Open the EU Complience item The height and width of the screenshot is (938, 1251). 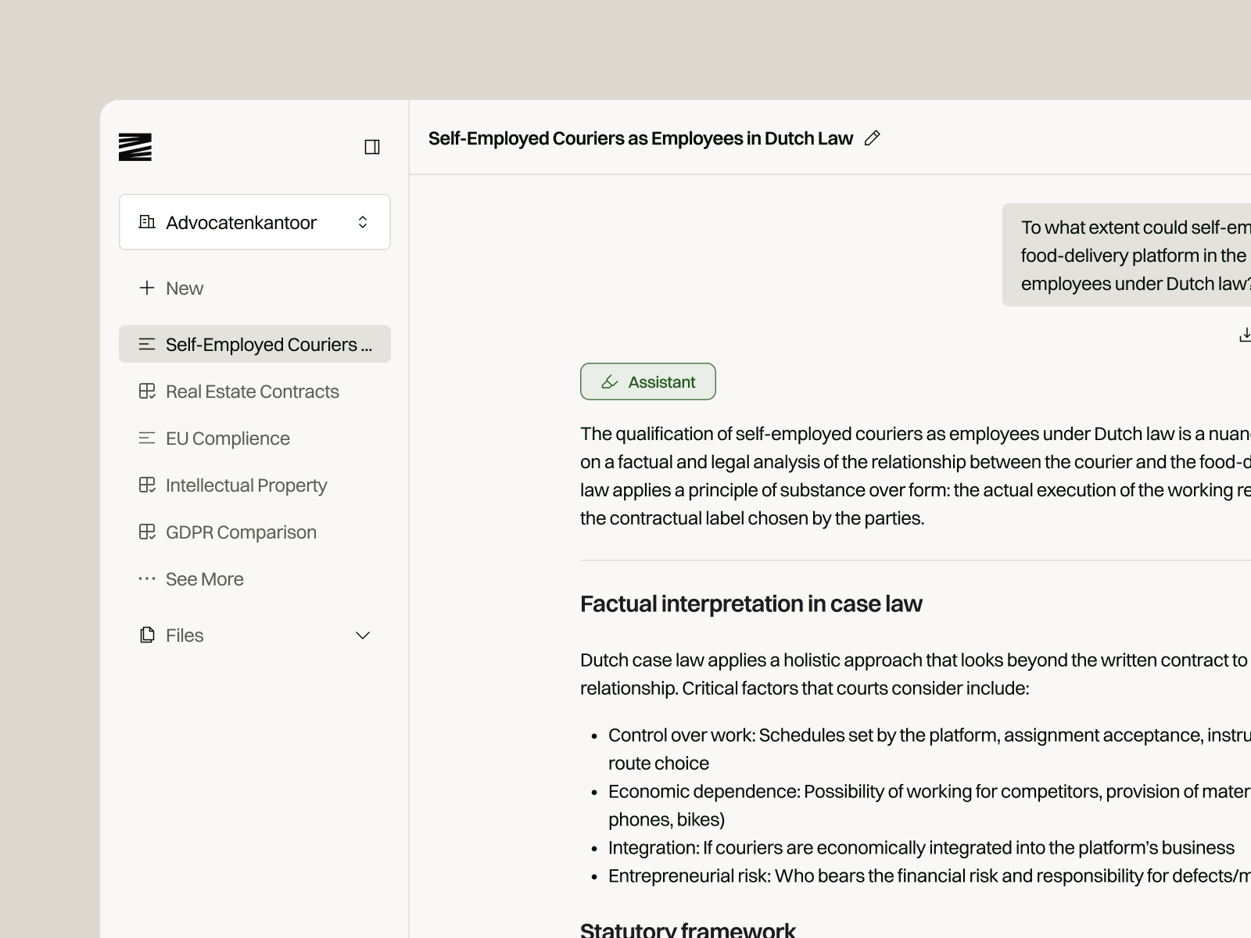255,439
